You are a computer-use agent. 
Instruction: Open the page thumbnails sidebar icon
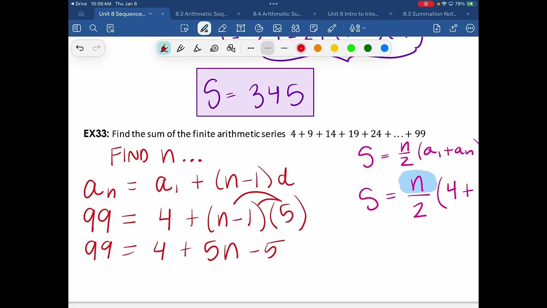[x=77, y=28]
